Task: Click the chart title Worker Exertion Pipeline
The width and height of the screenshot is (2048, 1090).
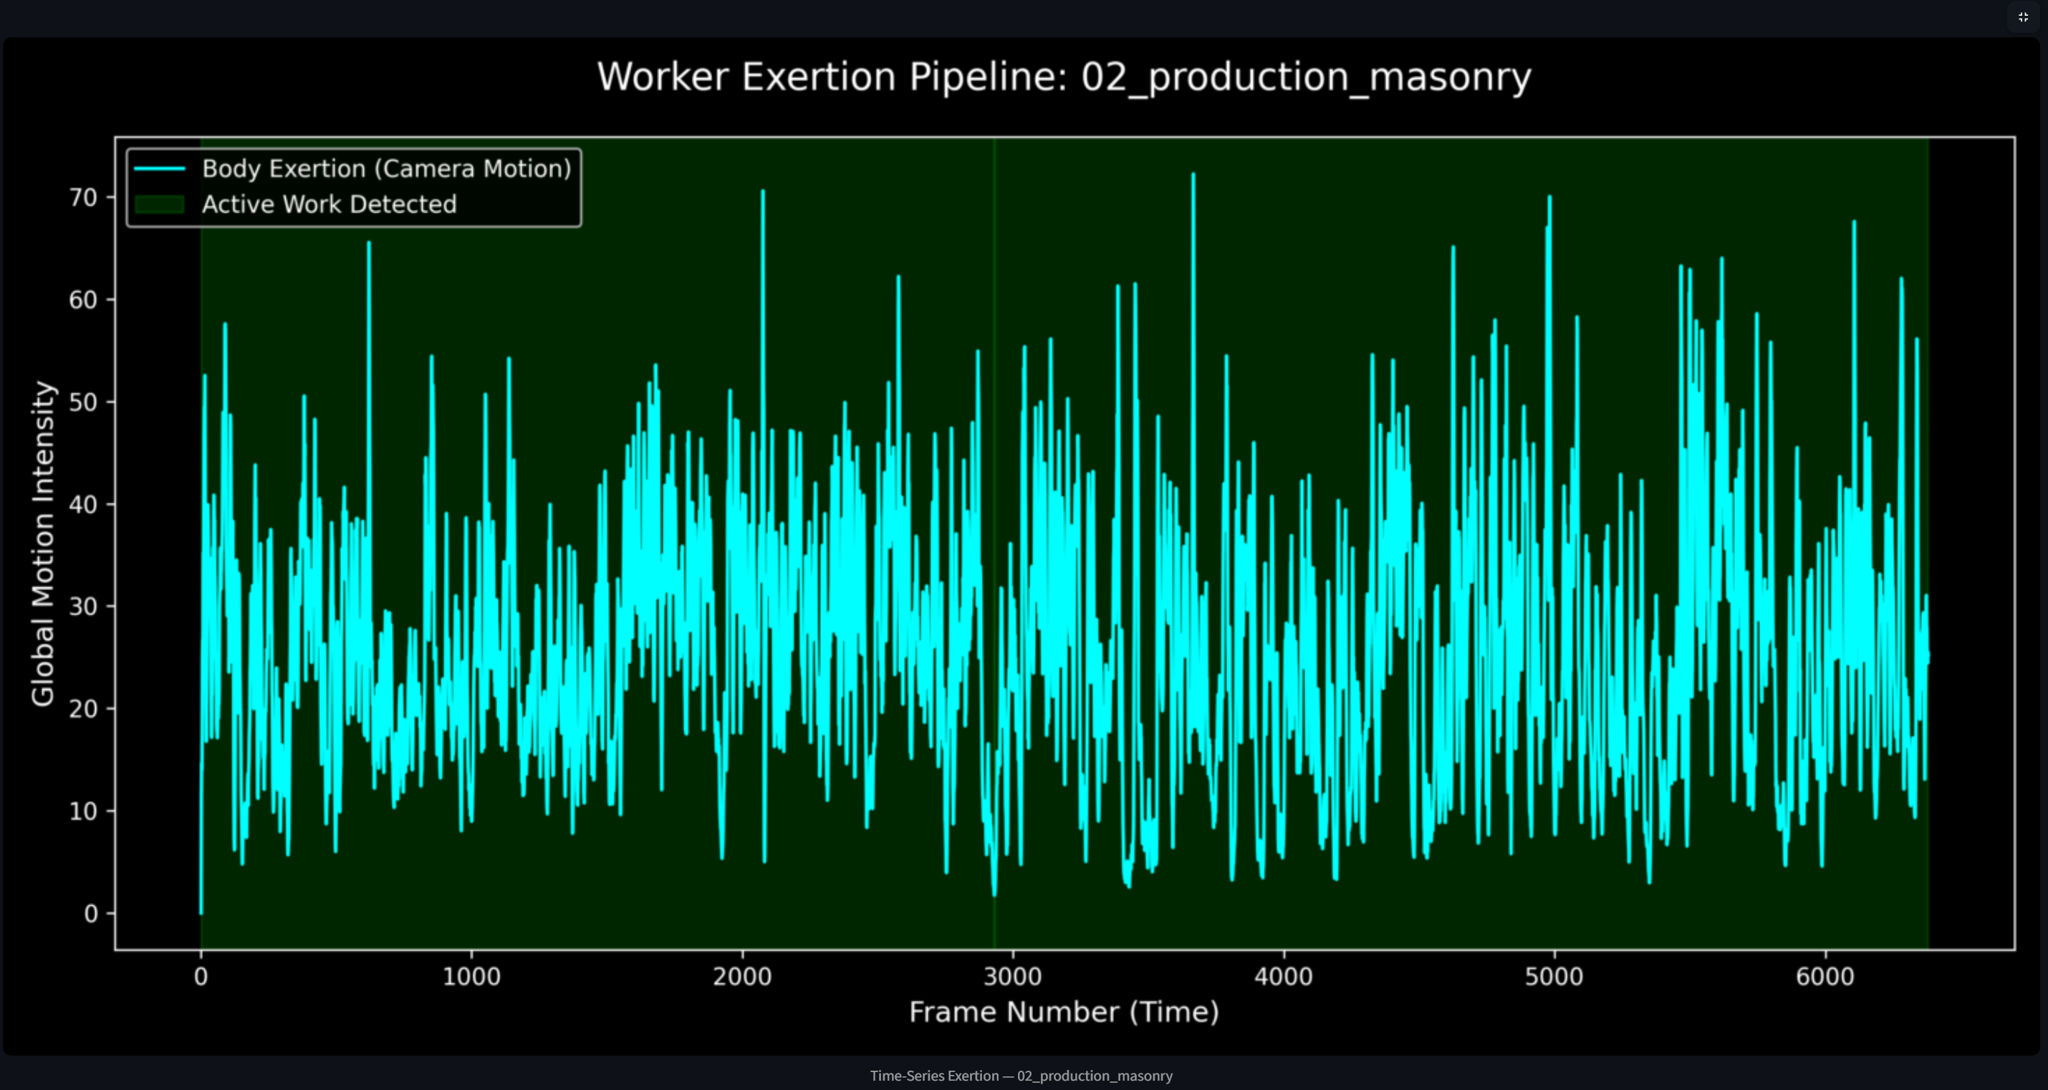Action: point(1064,77)
